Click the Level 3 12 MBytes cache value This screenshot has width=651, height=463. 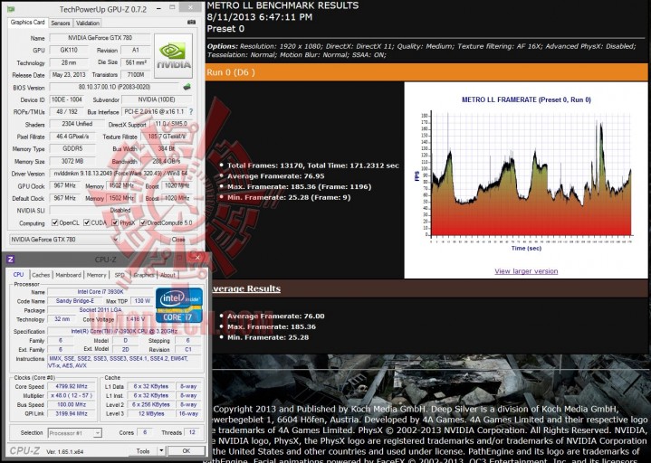[151, 413]
